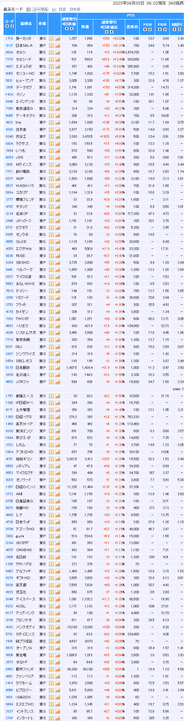This screenshot has width=186, height=721.
Task: Open chart icon for 第一カッタ row
Action: (58, 39)
